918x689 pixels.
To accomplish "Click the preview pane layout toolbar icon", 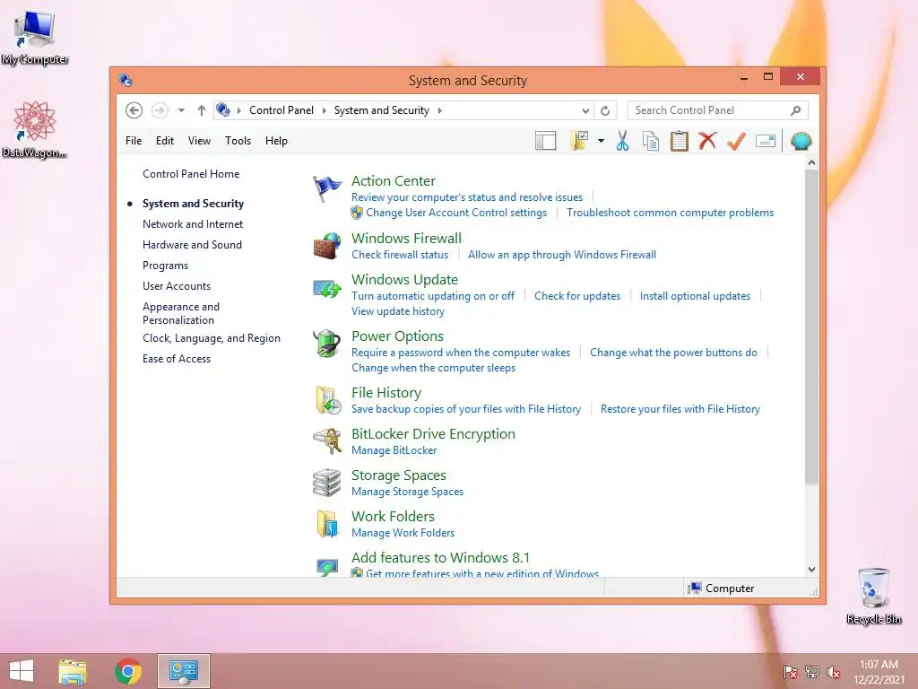I will pos(545,141).
